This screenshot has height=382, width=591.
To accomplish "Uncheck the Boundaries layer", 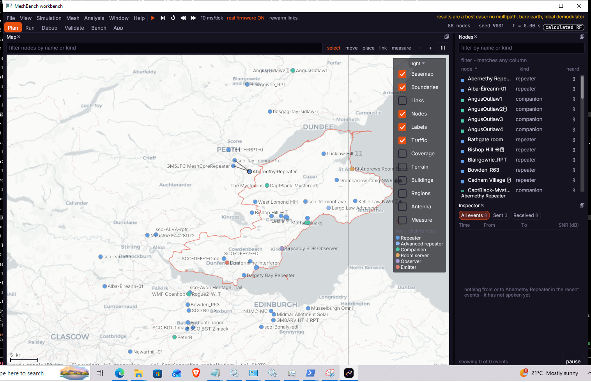I will [402, 87].
